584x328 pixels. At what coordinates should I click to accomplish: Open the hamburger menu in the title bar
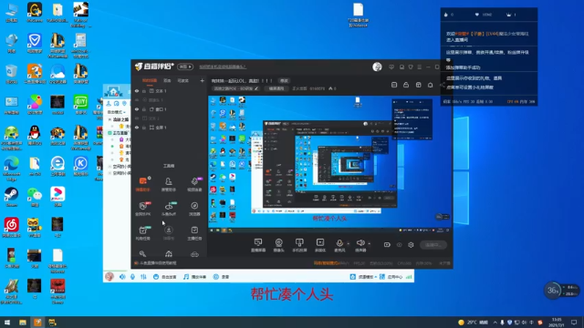(x=420, y=67)
